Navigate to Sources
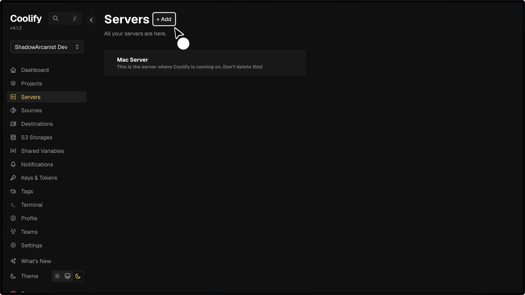This screenshot has height=295, width=525. 47,110
